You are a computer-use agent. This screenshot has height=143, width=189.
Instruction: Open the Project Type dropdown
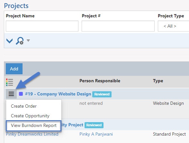(x=173, y=26)
